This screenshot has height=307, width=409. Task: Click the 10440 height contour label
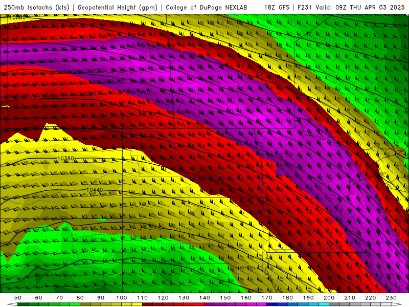95,190
